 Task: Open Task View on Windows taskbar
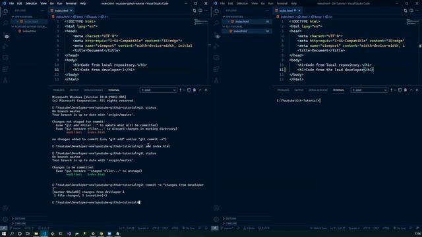click(x=28, y=234)
